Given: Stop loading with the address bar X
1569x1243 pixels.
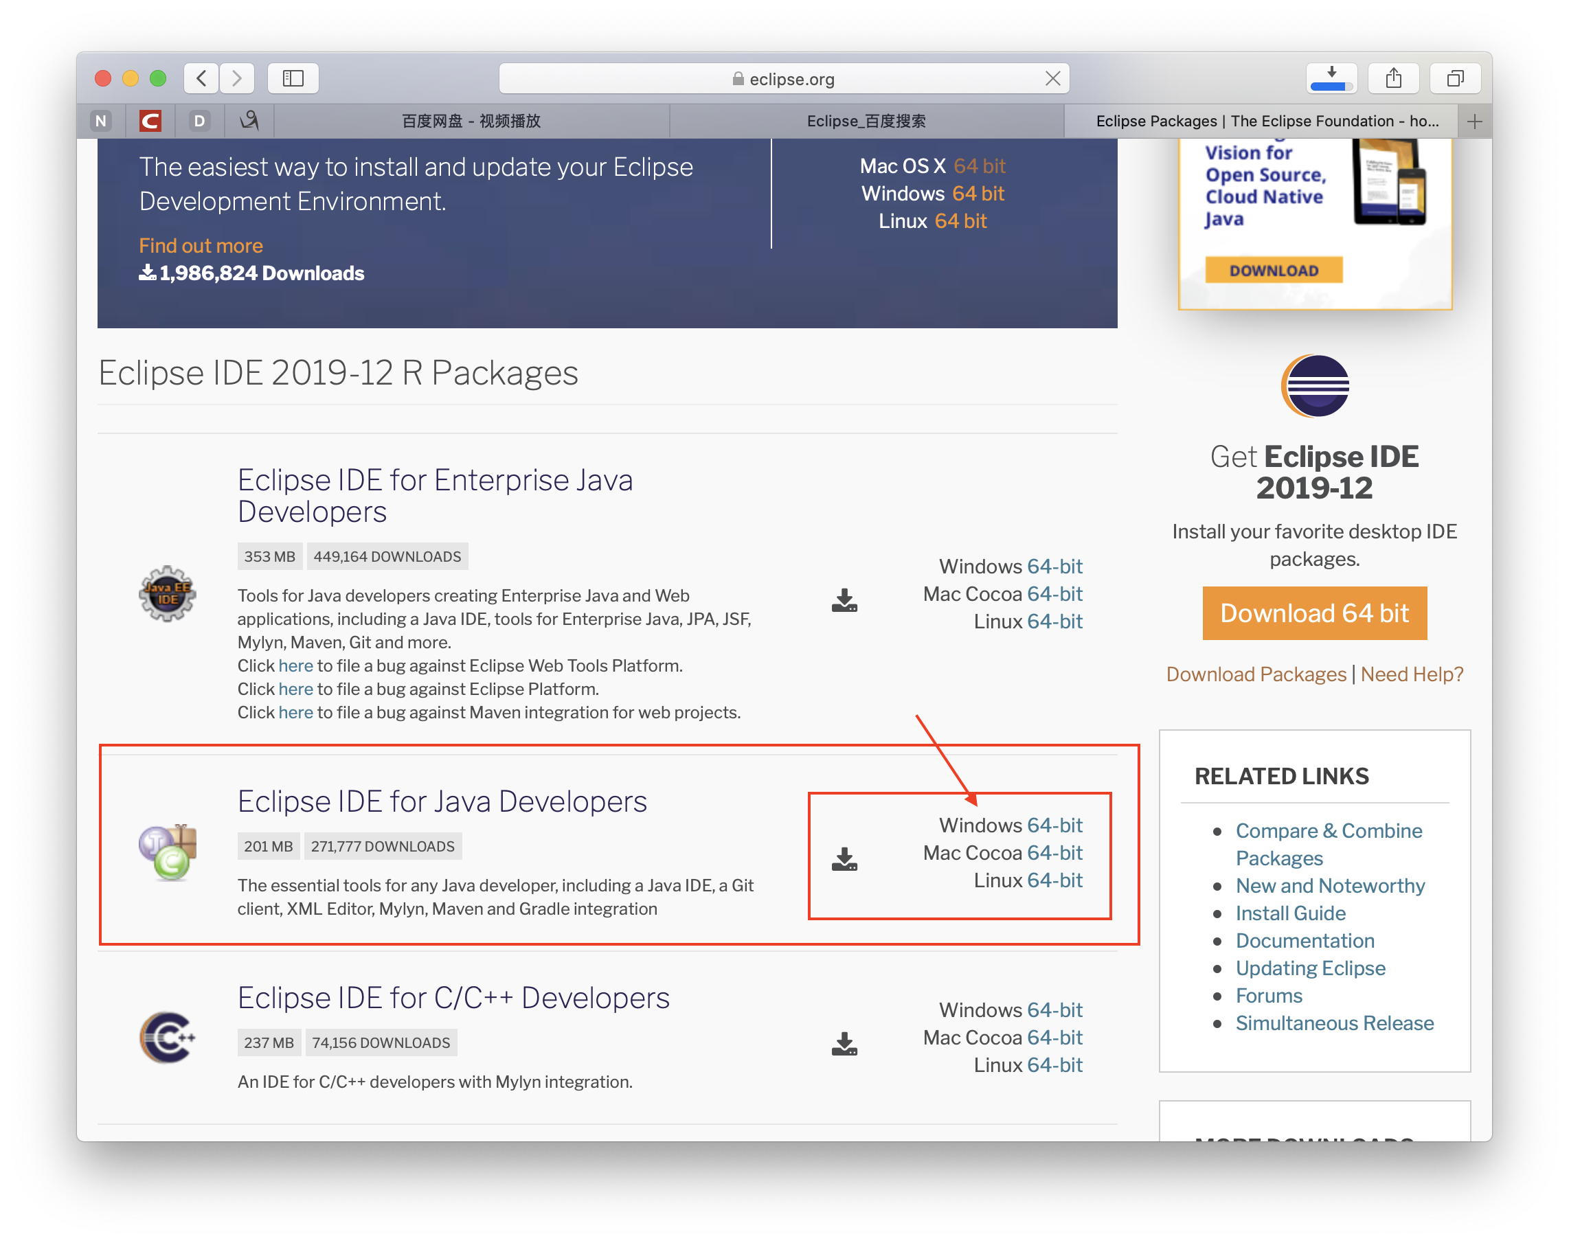Looking at the screenshot, I should coord(1052,78).
